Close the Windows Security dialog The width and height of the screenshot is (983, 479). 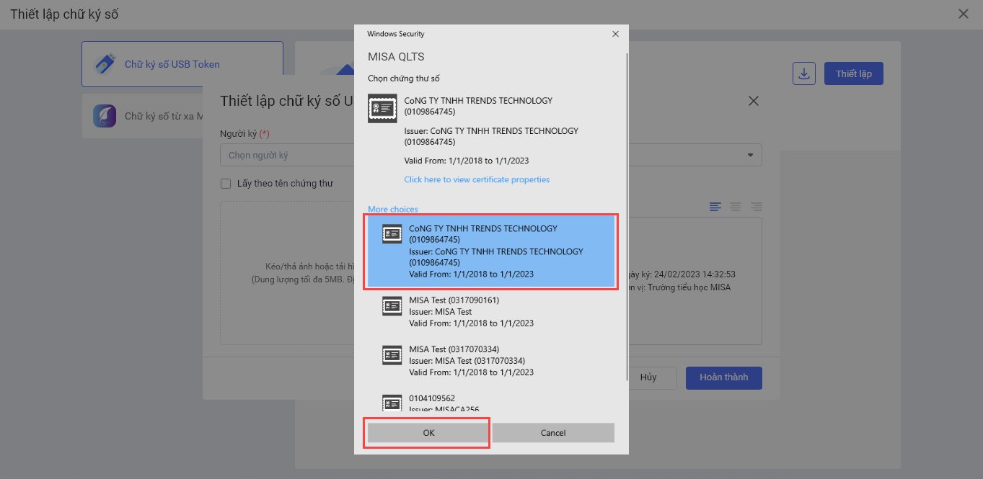click(x=615, y=34)
